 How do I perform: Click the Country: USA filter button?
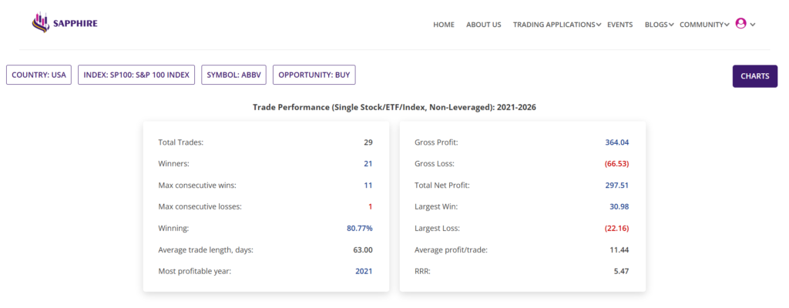39,75
